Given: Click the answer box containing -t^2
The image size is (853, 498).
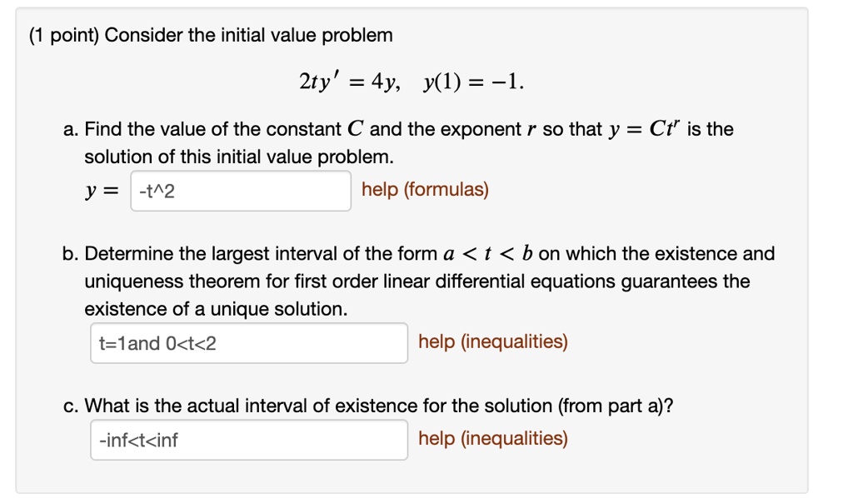Looking at the screenshot, I should pyautogui.click(x=240, y=191).
